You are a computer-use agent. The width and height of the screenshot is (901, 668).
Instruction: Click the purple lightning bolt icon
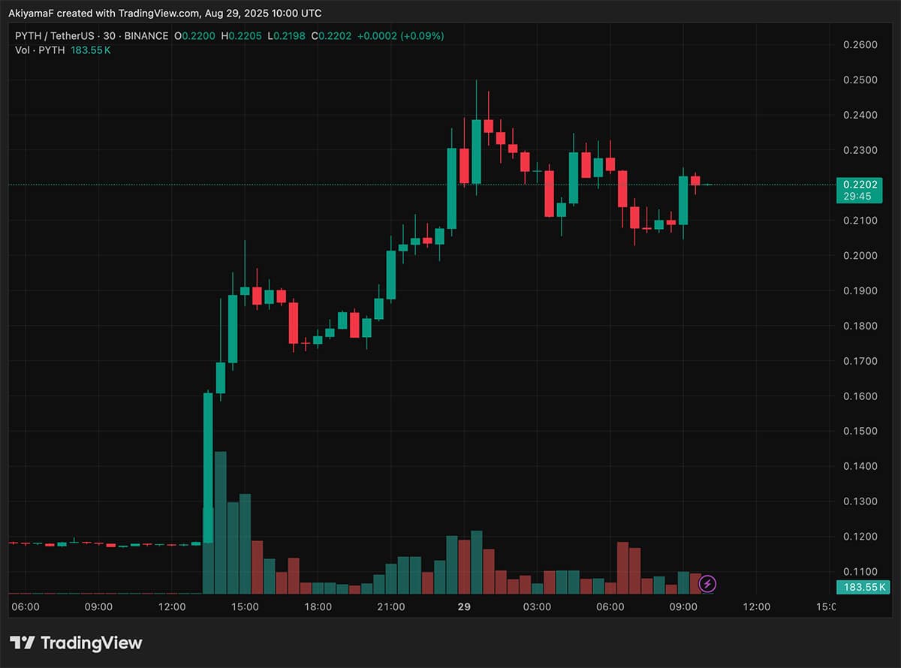point(707,583)
